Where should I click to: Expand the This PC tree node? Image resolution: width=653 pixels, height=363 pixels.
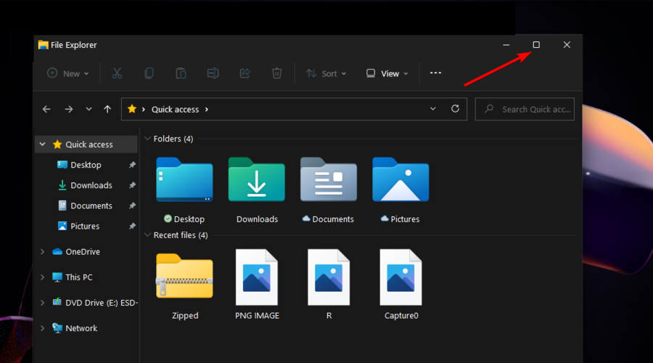point(43,277)
